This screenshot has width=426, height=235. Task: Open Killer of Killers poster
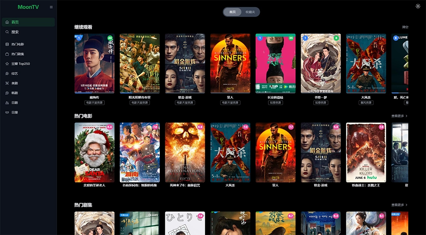click(x=366, y=152)
